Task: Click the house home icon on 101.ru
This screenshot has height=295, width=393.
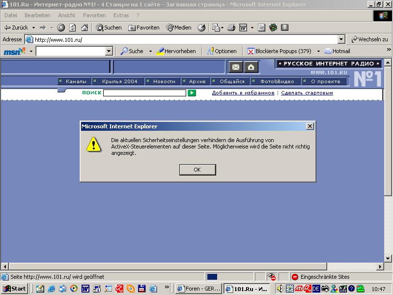Action: [x=251, y=67]
